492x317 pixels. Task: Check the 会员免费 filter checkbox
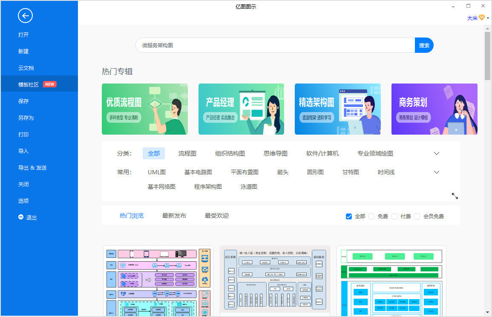click(417, 216)
